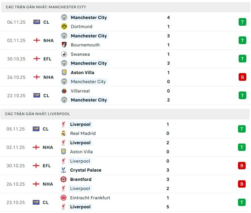This screenshot has height=213, width=251.
Task: Click the Bournemouth club crest icon
Action: [x=64, y=45]
